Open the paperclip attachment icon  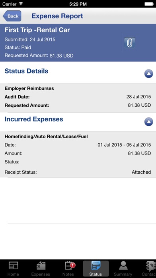tap(129, 43)
